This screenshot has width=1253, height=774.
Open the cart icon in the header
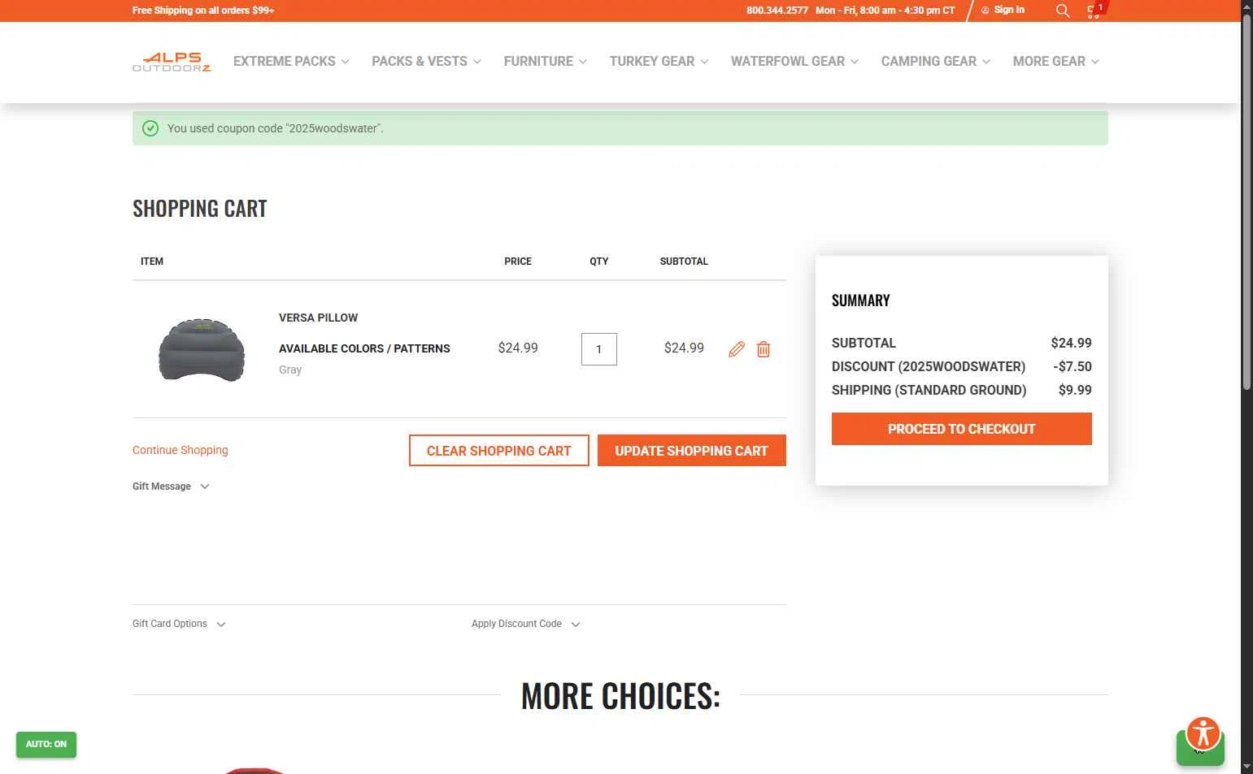[x=1094, y=11]
